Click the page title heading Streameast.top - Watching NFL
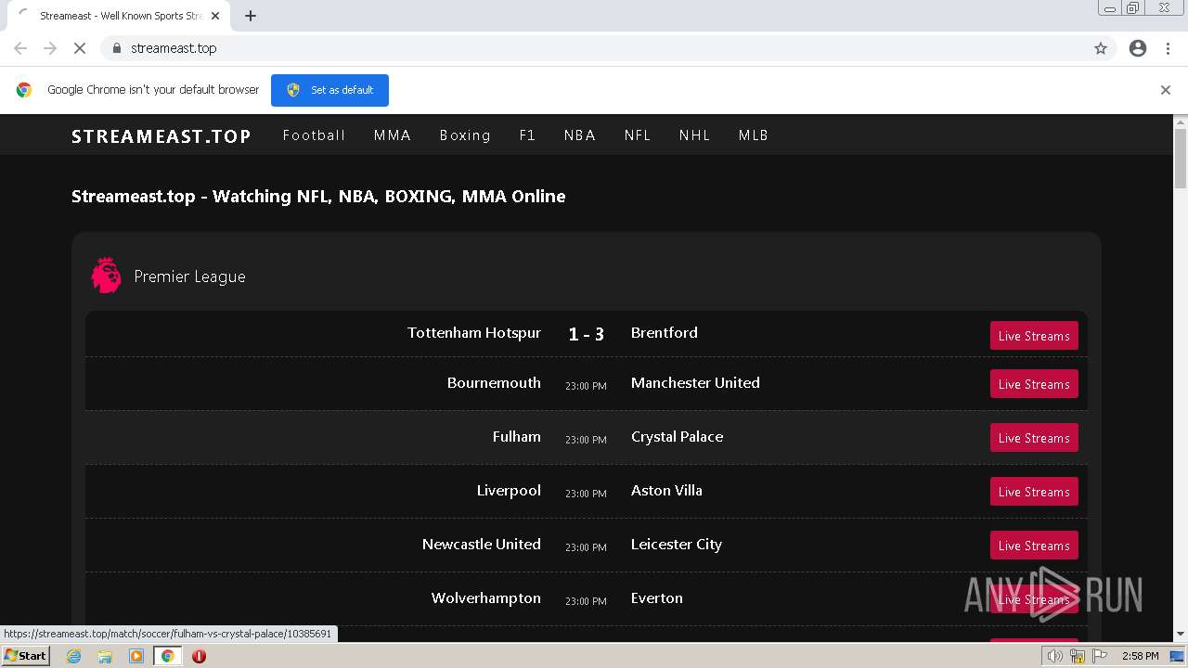The image size is (1188, 668). tap(318, 196)
